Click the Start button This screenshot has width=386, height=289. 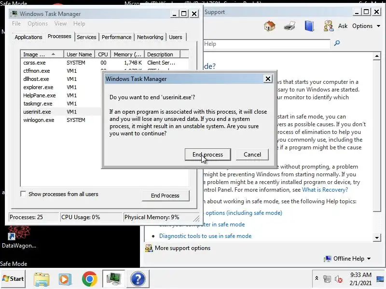coord(13,279)
